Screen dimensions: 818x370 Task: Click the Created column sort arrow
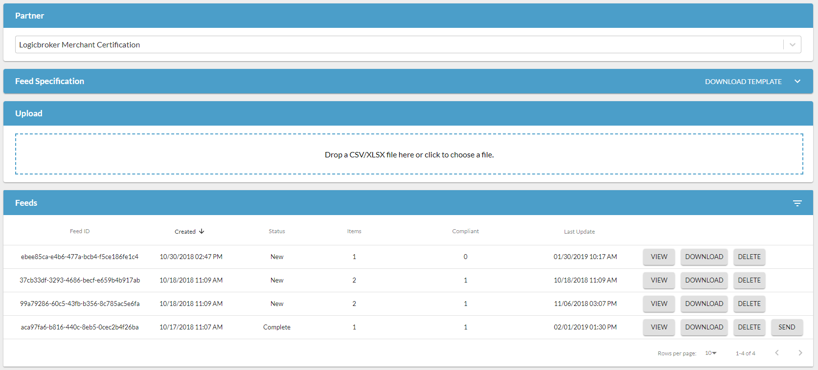tap(202, 231)
